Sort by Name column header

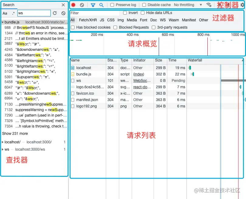88,60
